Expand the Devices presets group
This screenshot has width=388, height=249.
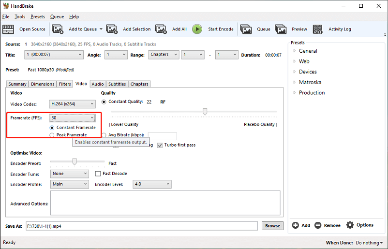click(295, 72)
